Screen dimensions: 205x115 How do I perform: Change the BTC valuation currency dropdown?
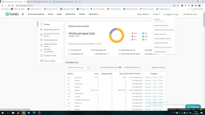point(78,36)
